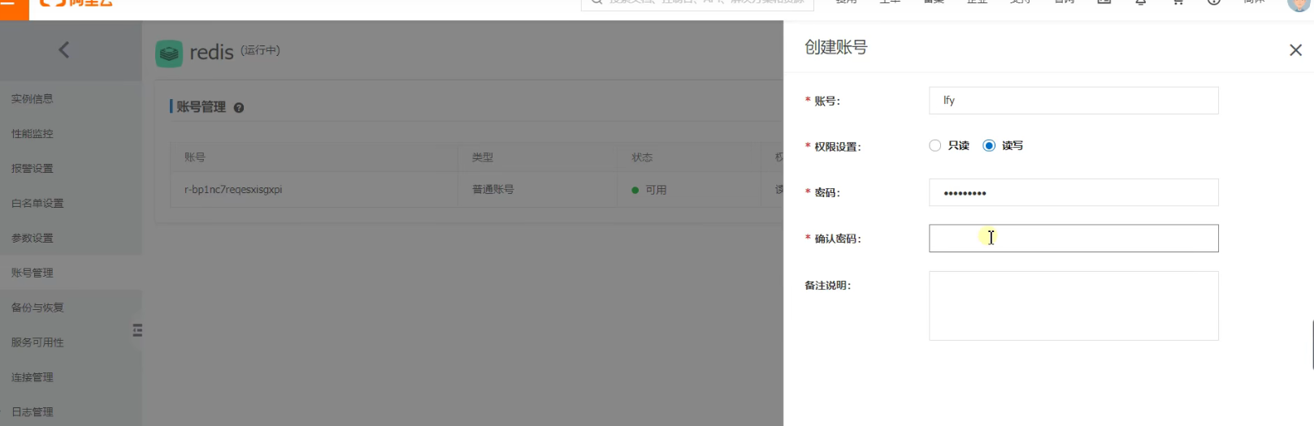Select the 读写 radio button
This screenshot has height=426, width=1314.
tap(989, 145)
